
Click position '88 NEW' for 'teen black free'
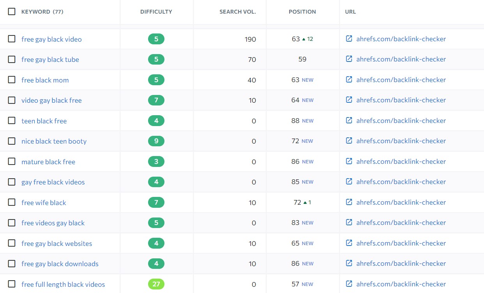pos(302,121)
